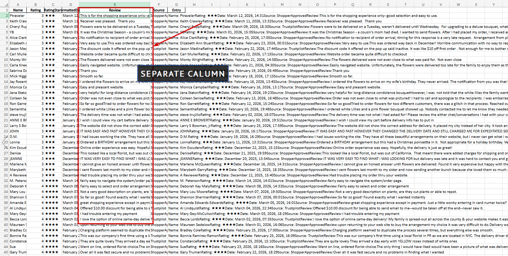Click review 'I wish I could view my cart'

[115, 120]
